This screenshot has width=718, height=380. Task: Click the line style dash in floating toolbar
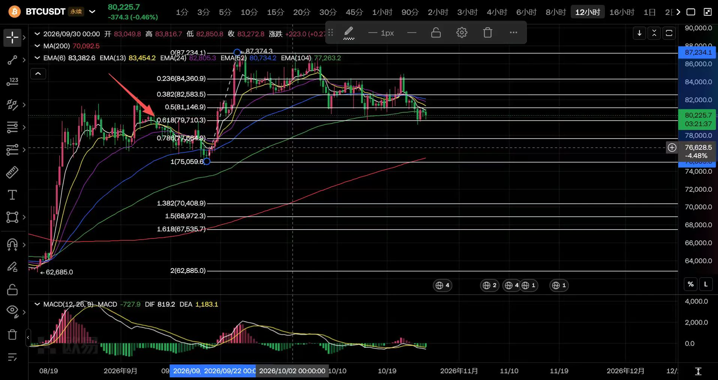[412, 33]
